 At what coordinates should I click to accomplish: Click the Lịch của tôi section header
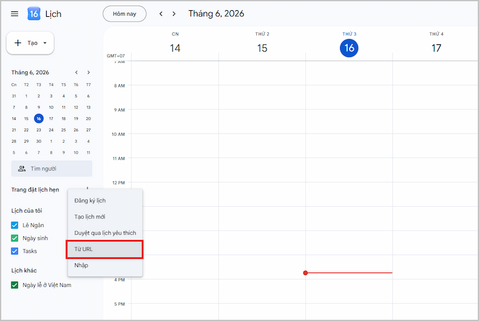pos(26,211)
